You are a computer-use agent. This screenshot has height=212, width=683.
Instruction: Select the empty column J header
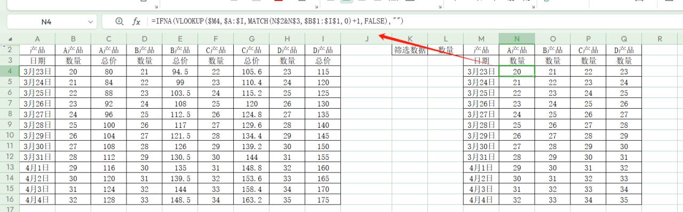(x=367, y=39)
